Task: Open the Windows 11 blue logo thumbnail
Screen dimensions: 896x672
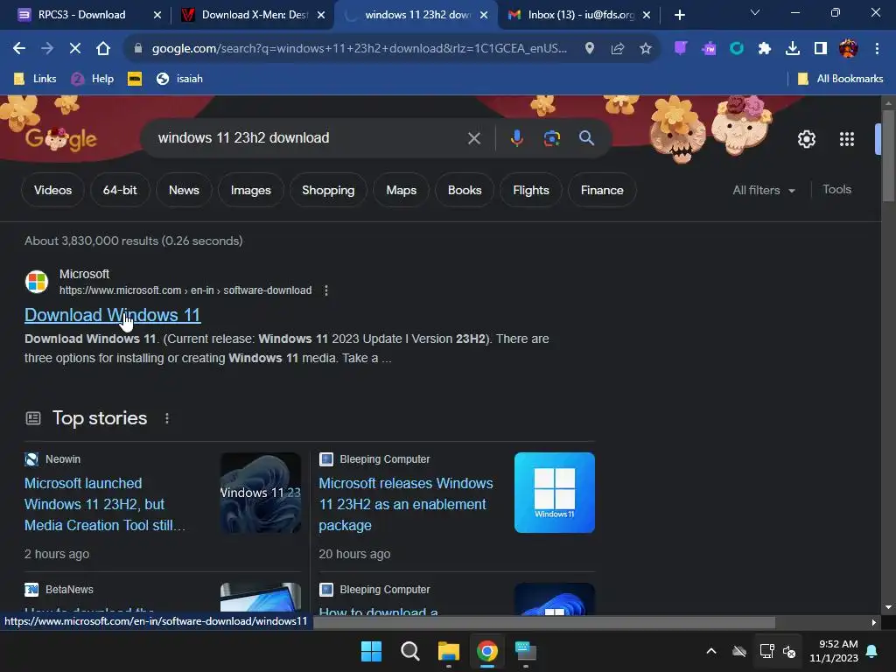Action: pyautogui.click(x=554, y=493)
